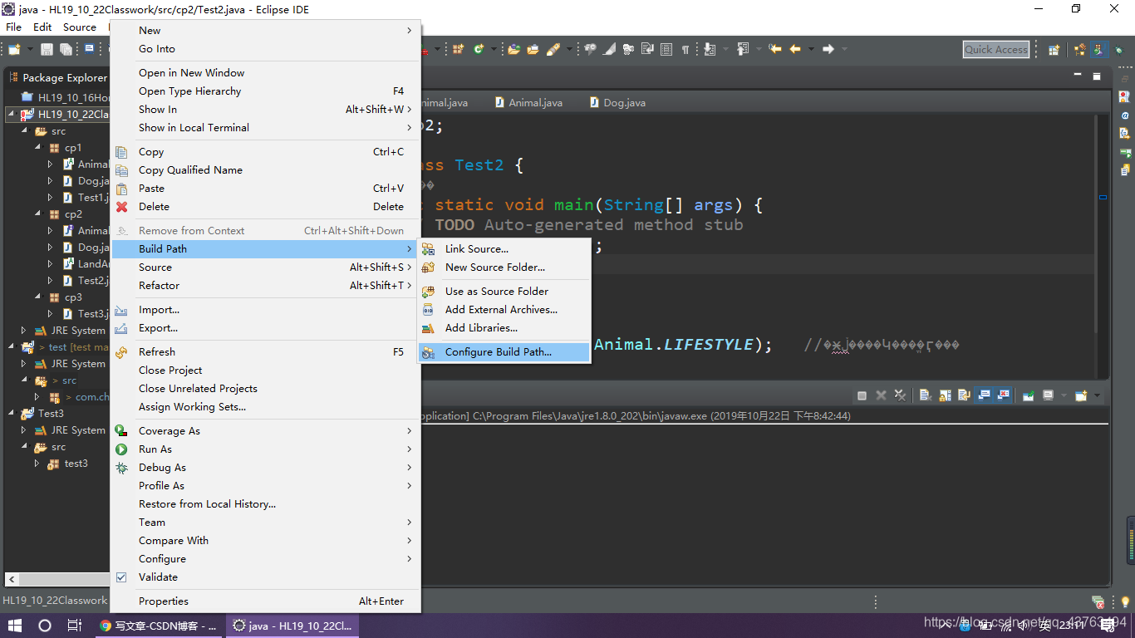Screen dimensions: 1135x638
Task: Click the Forward navigation arrow in toolbar
Action: 828,50
